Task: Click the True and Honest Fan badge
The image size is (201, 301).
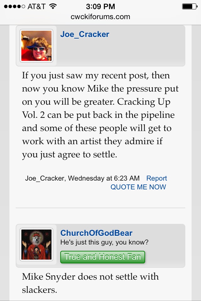Action: click(102, 257)
